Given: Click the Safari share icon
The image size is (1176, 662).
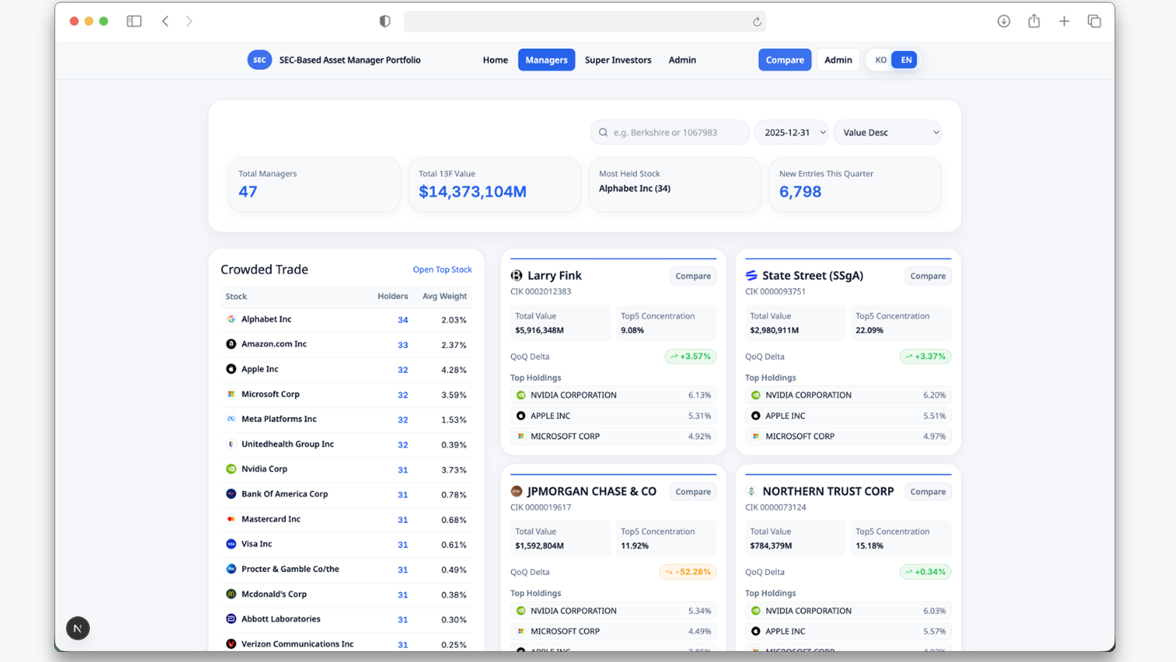Looking at the screenshot, I should (x=1034, y=21).
